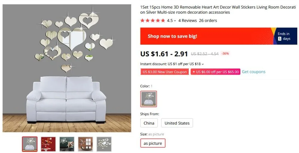Open the 4 Reviews link

click(187, 21)
